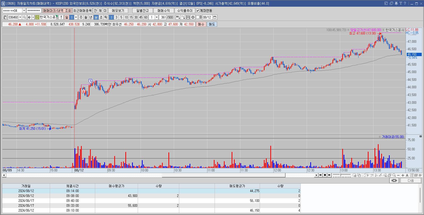Screen dimensions: 424x215
Task: Click the question mark help icon
Action: [405, 3]
